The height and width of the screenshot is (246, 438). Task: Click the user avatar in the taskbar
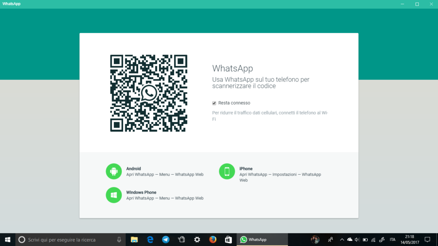(x=315, y=240)
